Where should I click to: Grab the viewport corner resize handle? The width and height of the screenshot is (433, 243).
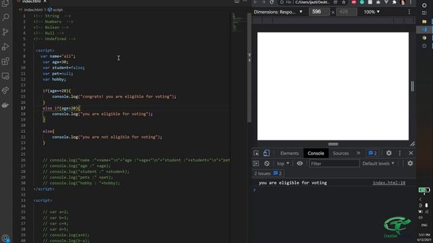coord(412,144)
